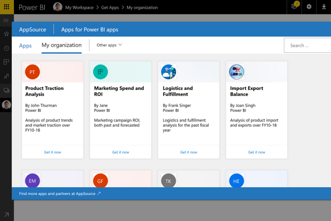
Task: Click Get Apps breadcrumb
Action: click(110, 8)
